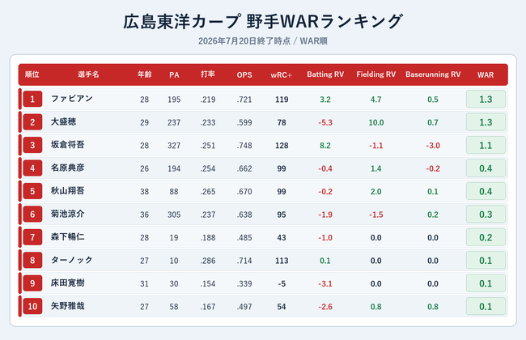Sort by the wRC+ column header
This screenshot has height=340, width=526.
[x=281, y=75]
